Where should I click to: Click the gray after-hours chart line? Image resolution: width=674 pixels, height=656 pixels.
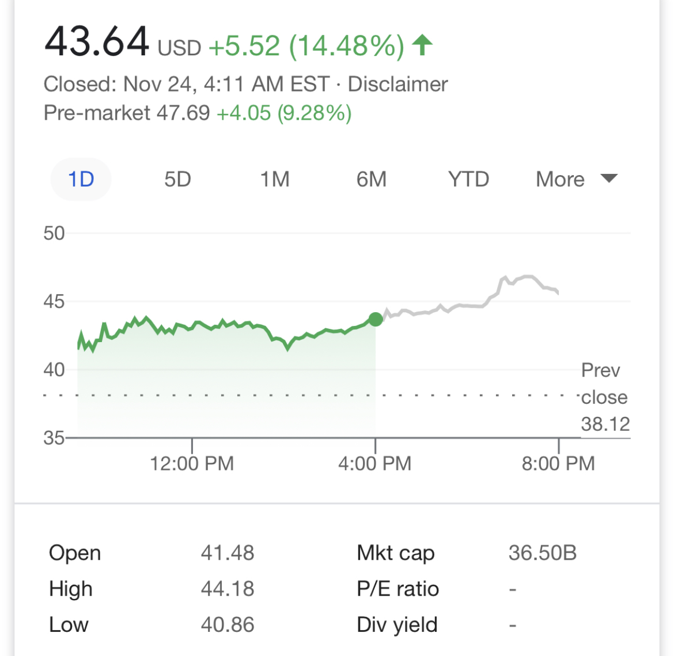coord(461,305)
